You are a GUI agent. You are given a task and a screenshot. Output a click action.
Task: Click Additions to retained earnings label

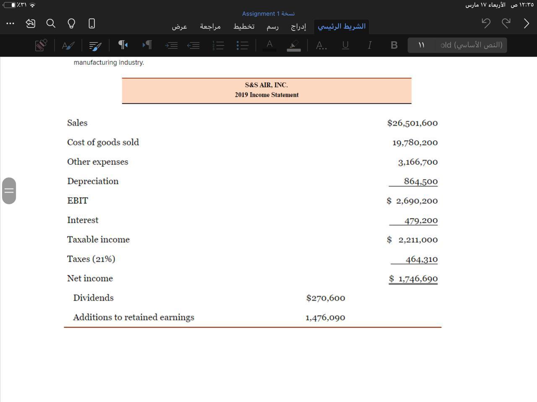pyautogui.click(x=134, y=317)
